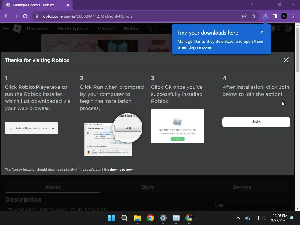Open File Explorer from the taskbar
This screenshot has height=225, width=300.
(137, 218)
